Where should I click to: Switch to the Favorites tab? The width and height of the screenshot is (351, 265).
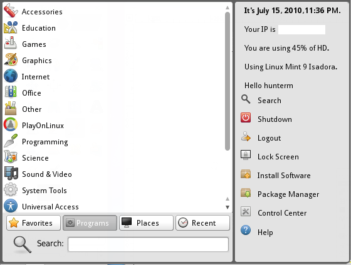(x=34, y=222)
